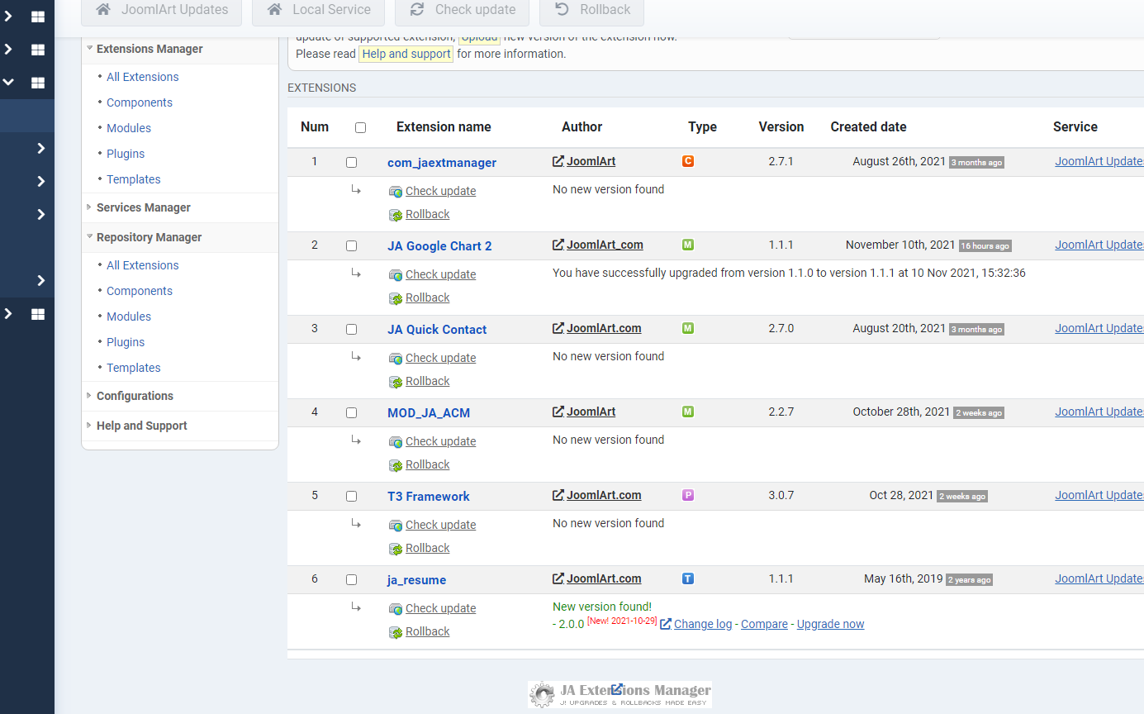Open the Check update toolbar tab
Screen dimensions: 1144x714
[463, 10]
